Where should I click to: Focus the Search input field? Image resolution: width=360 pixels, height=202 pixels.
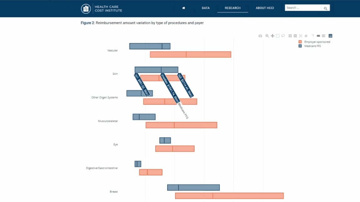coord(303,8)
